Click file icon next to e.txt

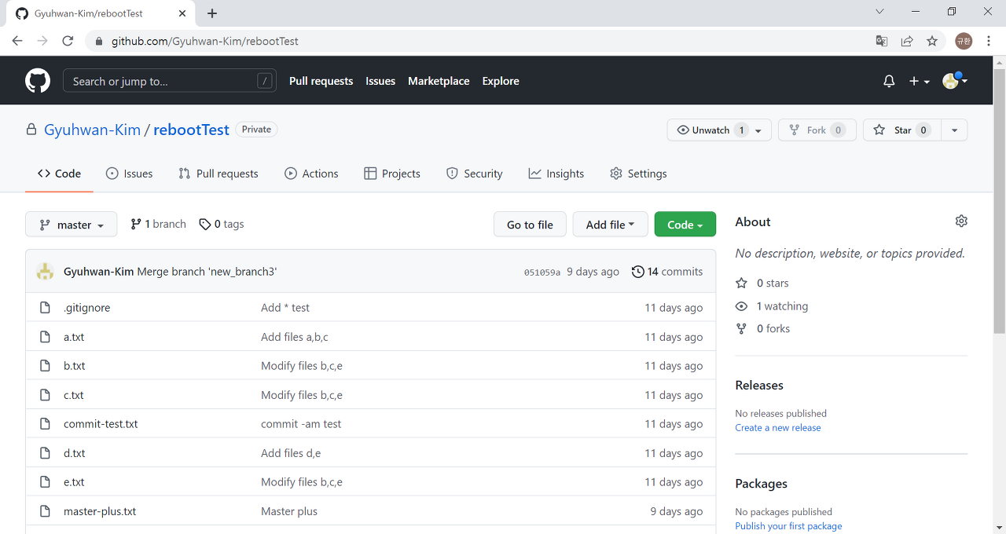click(x=45, y=482)
